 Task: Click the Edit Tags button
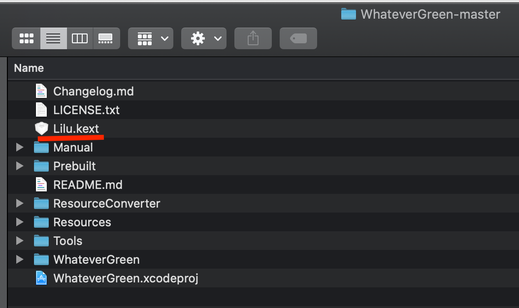click(298, 38)
